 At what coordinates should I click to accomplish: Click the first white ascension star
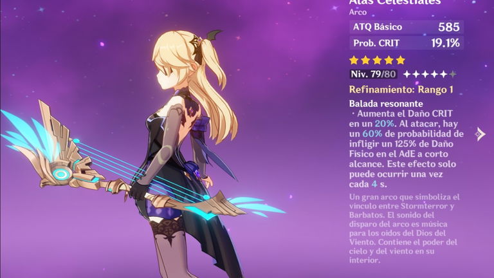click(x=407, y=74)
